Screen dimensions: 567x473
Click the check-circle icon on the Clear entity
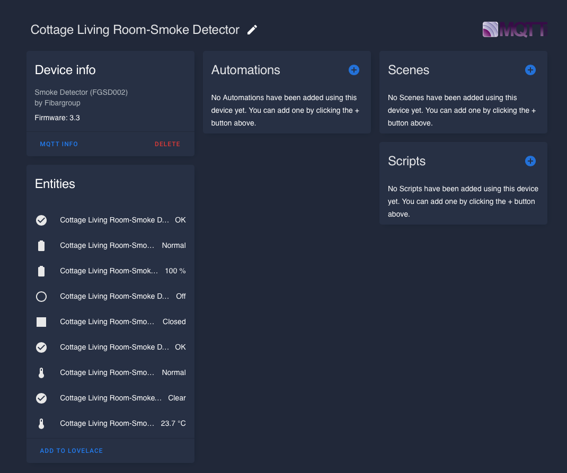point(41,398)
